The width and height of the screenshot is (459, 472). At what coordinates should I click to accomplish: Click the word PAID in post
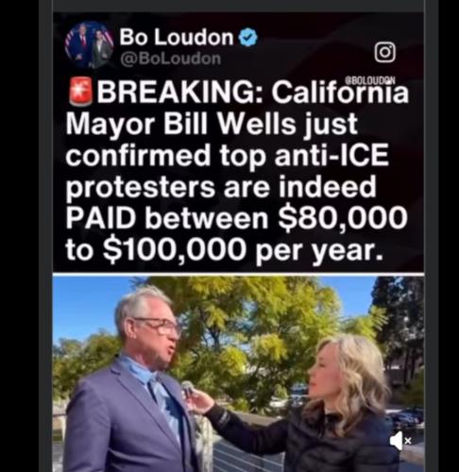[101, 218]
